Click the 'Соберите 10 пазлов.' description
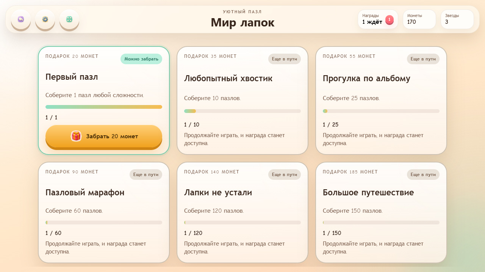 212,98
